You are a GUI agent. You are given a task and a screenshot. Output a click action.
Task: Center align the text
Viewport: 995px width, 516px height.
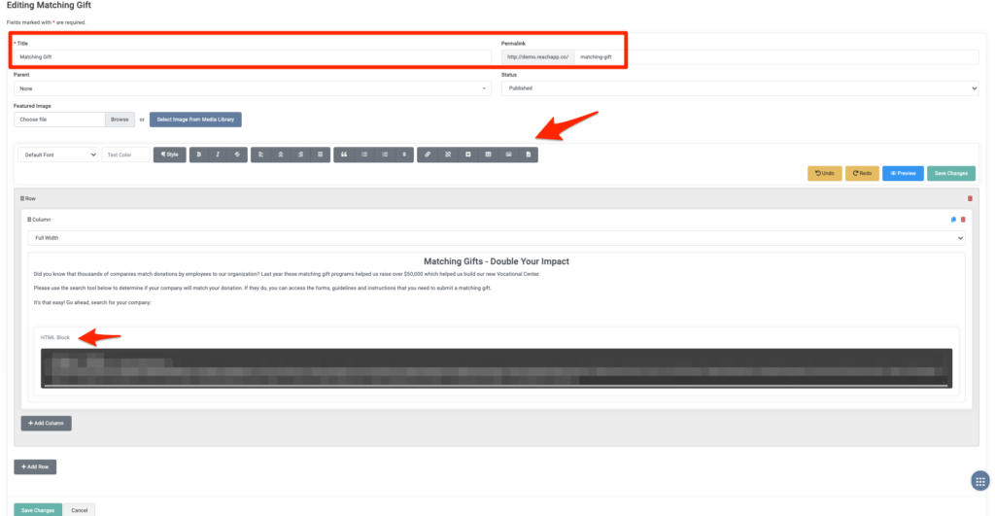[x=281, y=155]
